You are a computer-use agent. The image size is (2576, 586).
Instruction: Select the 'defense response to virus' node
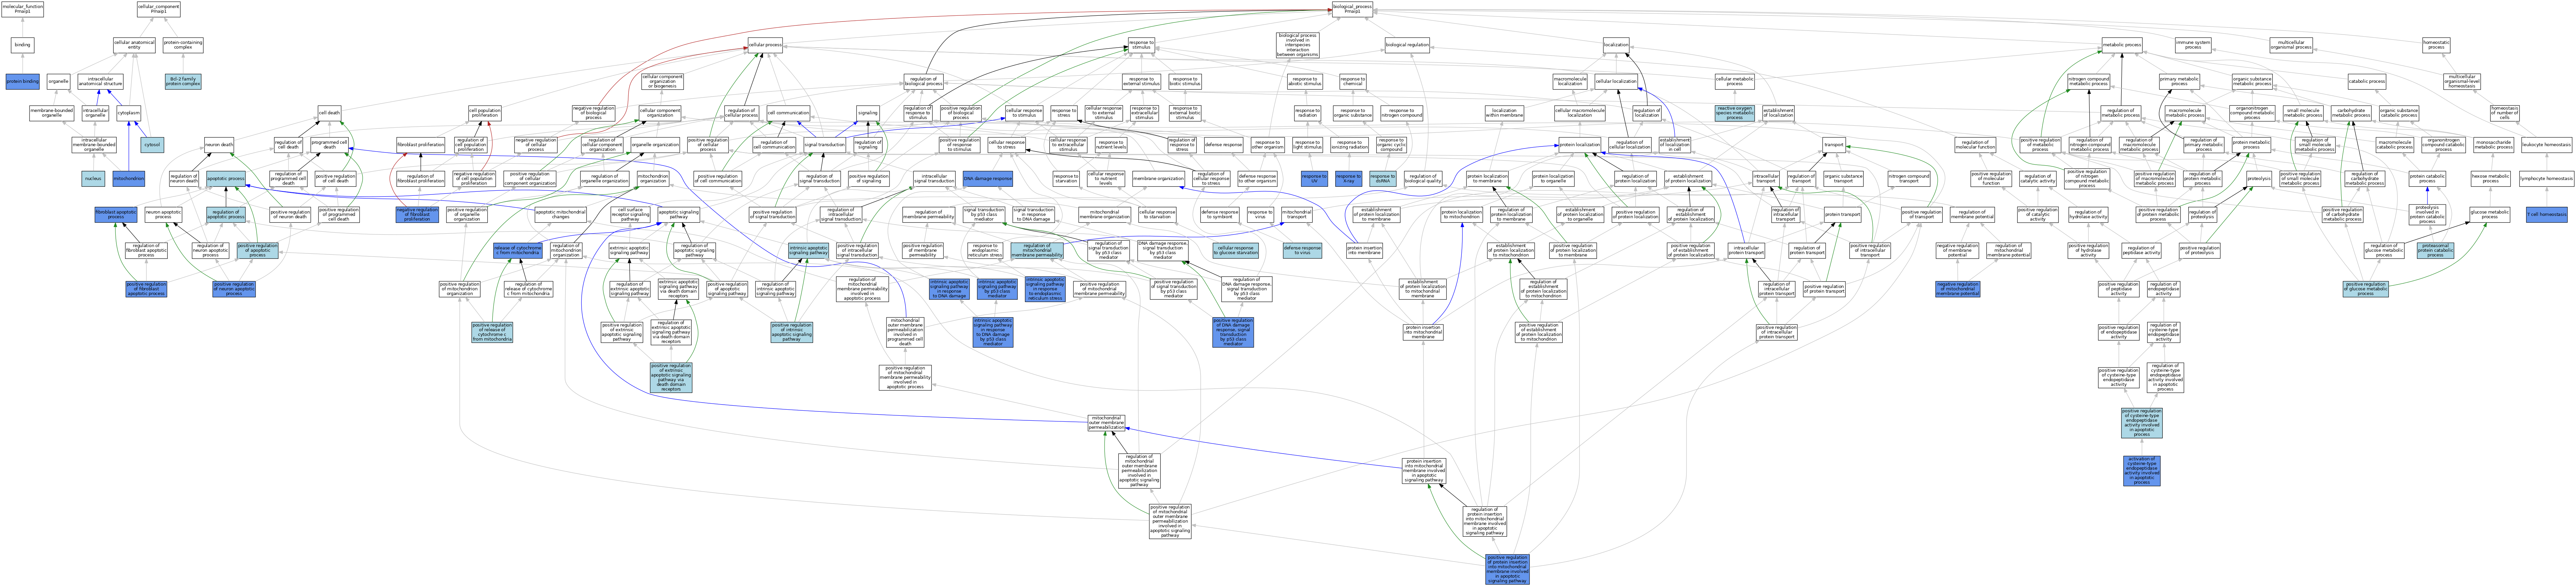coord(1302,251)
